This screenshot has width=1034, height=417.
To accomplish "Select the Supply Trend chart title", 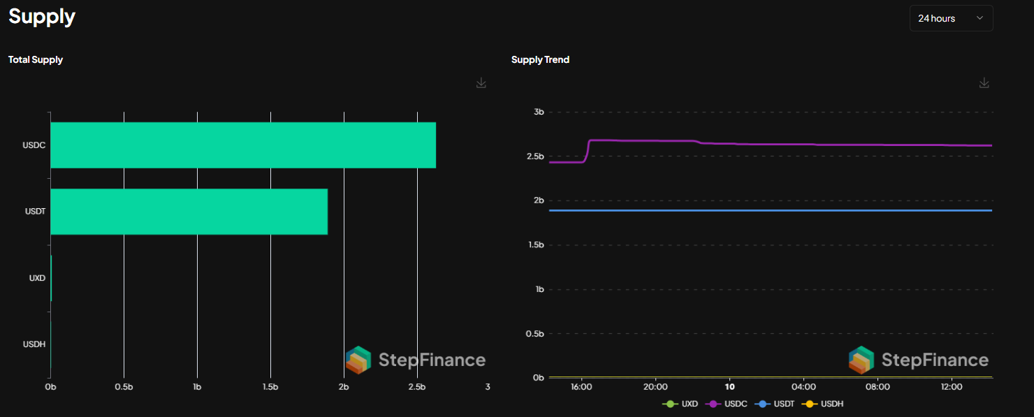I will point(540,59).
